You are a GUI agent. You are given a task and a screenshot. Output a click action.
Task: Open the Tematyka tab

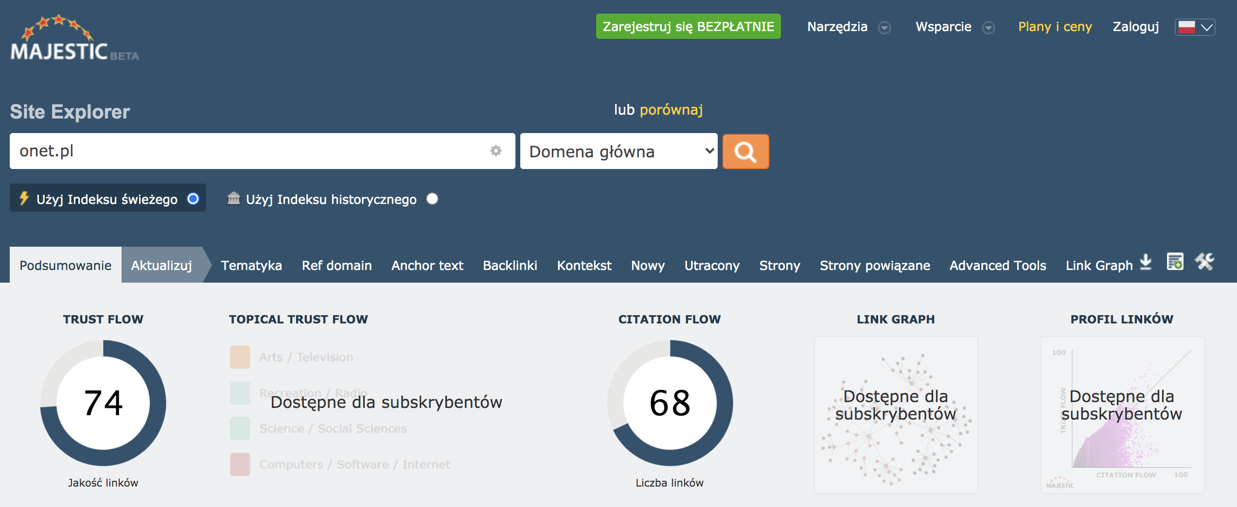click(x=251, y=265)
